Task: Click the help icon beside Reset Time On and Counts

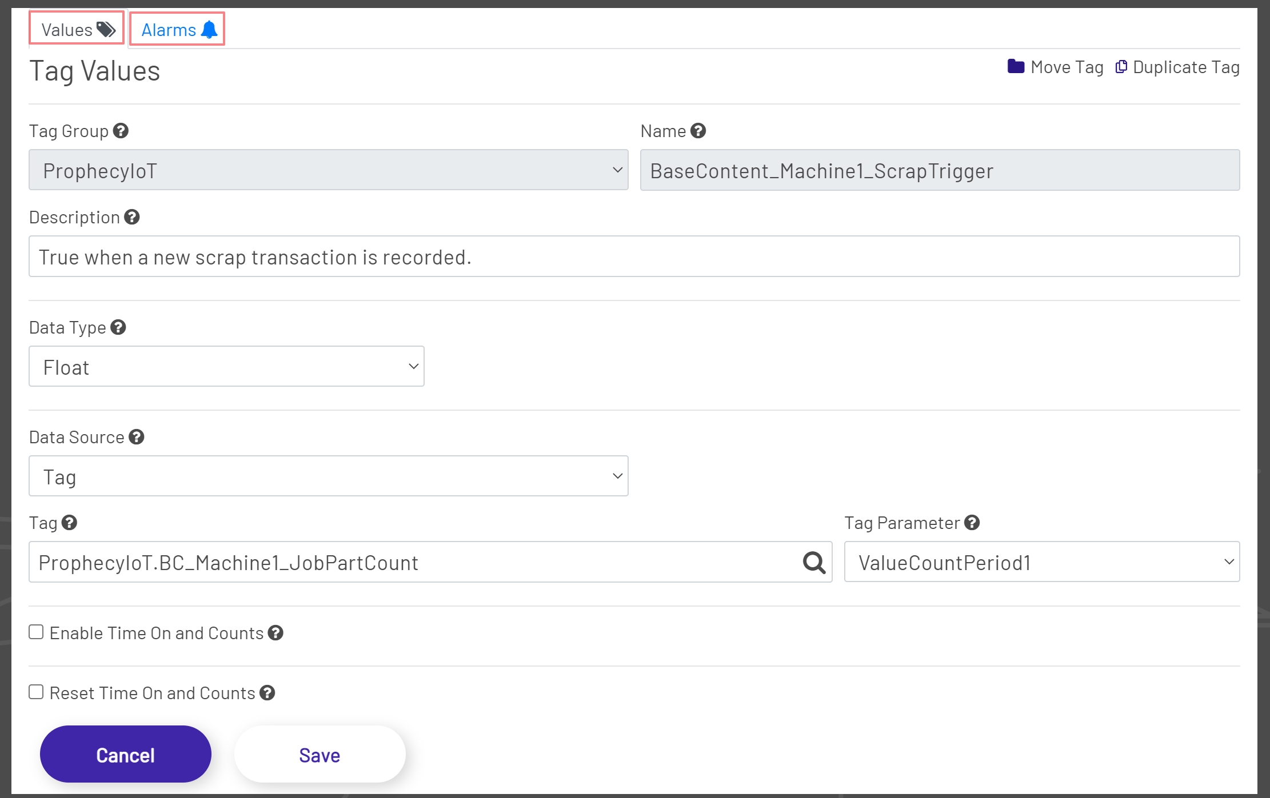Action: pyautogui.click(x=267, y=692)
